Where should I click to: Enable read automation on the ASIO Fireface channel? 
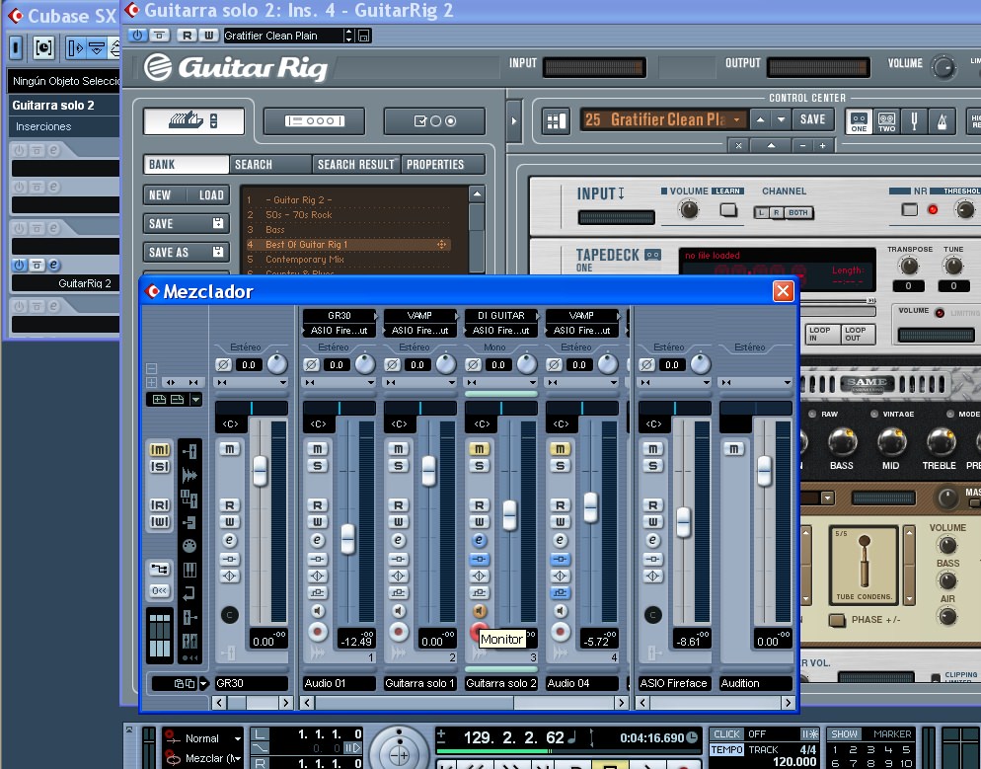pyautogui.click(x=652, y=504)
